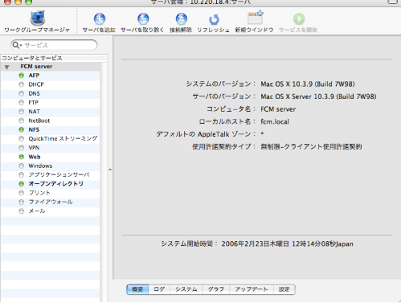The height and width of the screenshot is (303, 401).
Task: Click the grey status dot beside ファイアウォール
Action: (22, 202)
